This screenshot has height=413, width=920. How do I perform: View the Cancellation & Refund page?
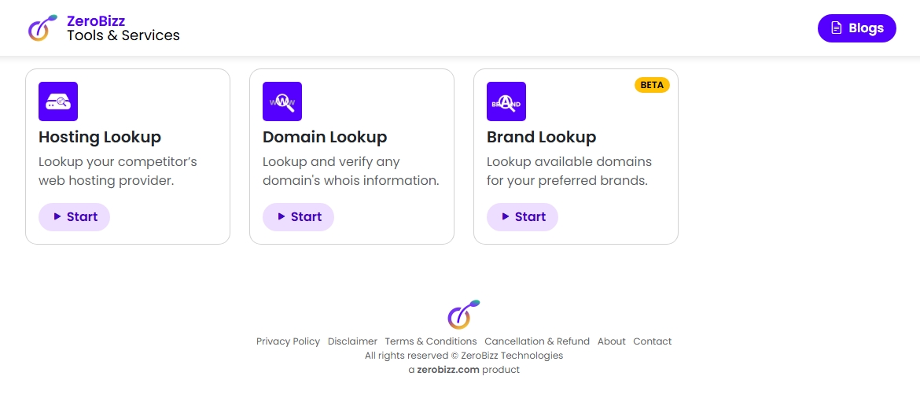click(537, 341)
